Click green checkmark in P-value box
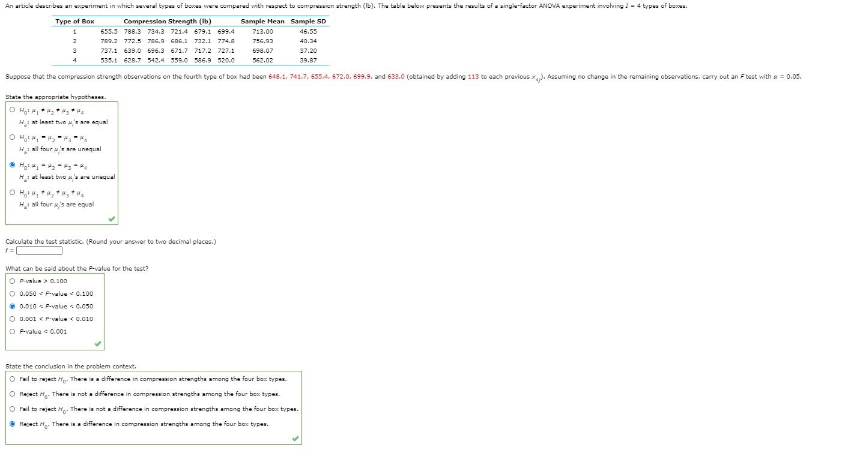The width and height of the screenshot is (851, 456). tap(97, 344)
